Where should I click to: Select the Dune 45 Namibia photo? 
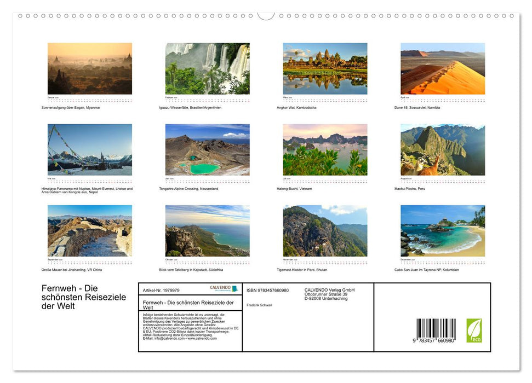[443, 69]
